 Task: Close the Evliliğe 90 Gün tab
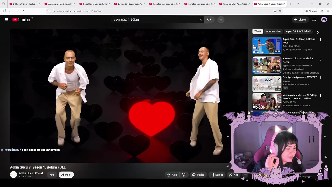39,4
